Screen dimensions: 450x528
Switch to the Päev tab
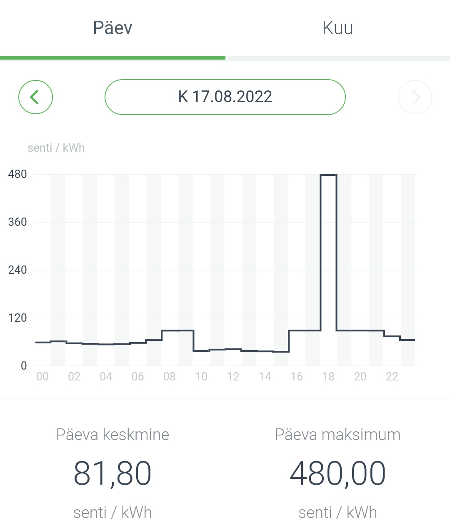pos(112,28)
